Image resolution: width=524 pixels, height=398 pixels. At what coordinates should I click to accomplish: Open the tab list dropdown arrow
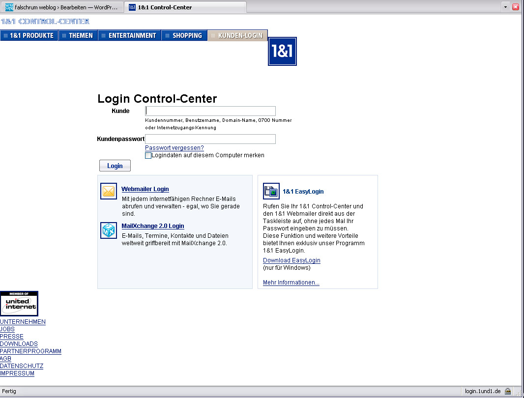tap(505, 7)
